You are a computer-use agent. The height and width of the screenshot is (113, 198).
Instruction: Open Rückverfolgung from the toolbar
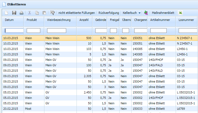[109, 13]
